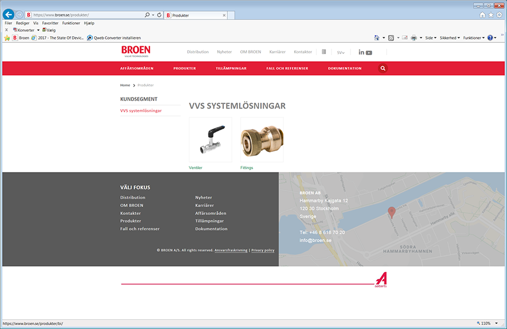Click the Aalberts logo in the footer

tap(381, 279)
